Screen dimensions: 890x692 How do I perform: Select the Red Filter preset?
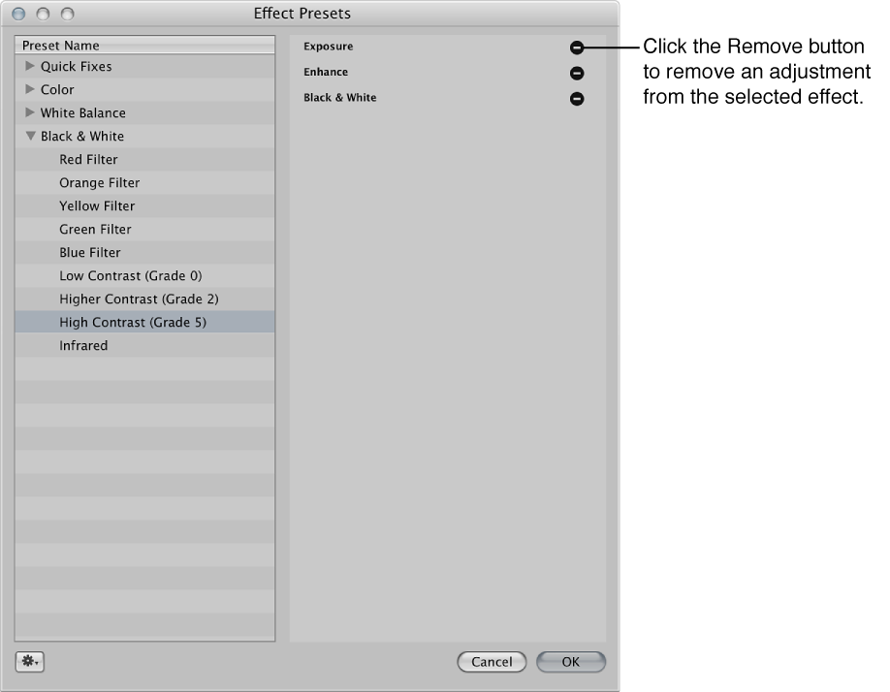pyautogui.click(x=87, y=159)
